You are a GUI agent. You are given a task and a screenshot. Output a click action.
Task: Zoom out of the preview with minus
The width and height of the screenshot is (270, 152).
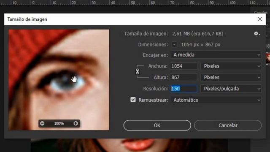click(x=42, y=123)
